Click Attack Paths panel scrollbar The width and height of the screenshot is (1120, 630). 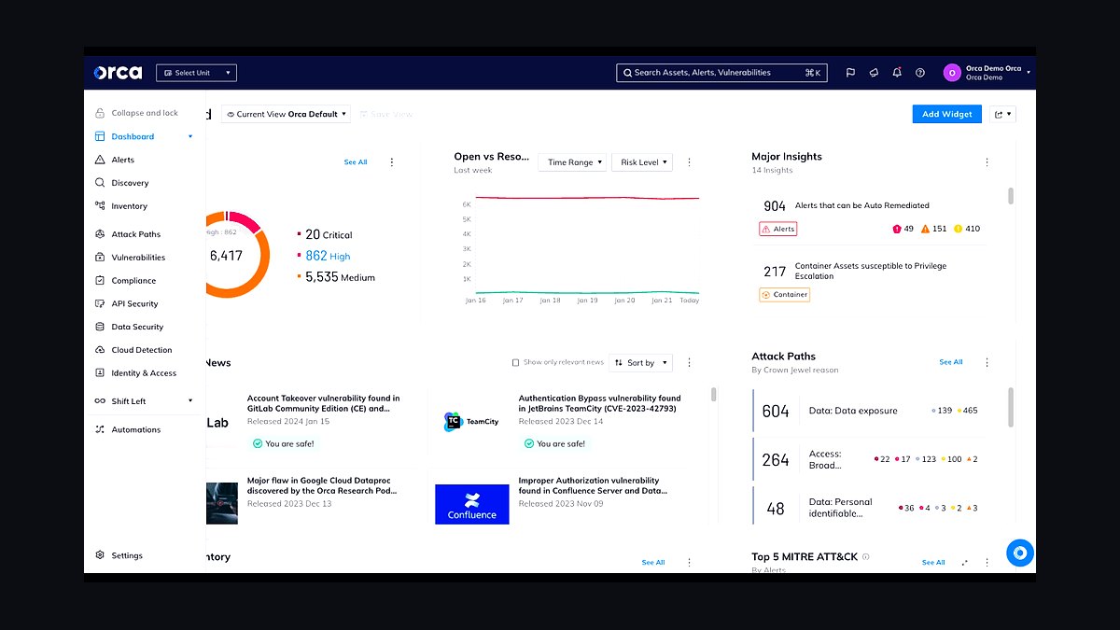click(x=1011, y=407)
